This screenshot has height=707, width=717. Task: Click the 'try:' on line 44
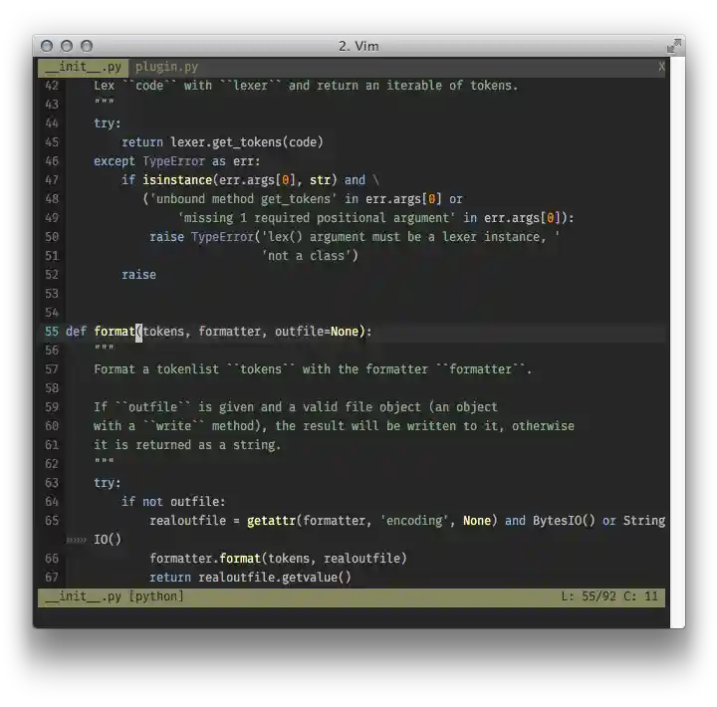tap(108, 123)
